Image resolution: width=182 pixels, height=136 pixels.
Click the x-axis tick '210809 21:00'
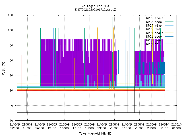(x=127, y=126)
